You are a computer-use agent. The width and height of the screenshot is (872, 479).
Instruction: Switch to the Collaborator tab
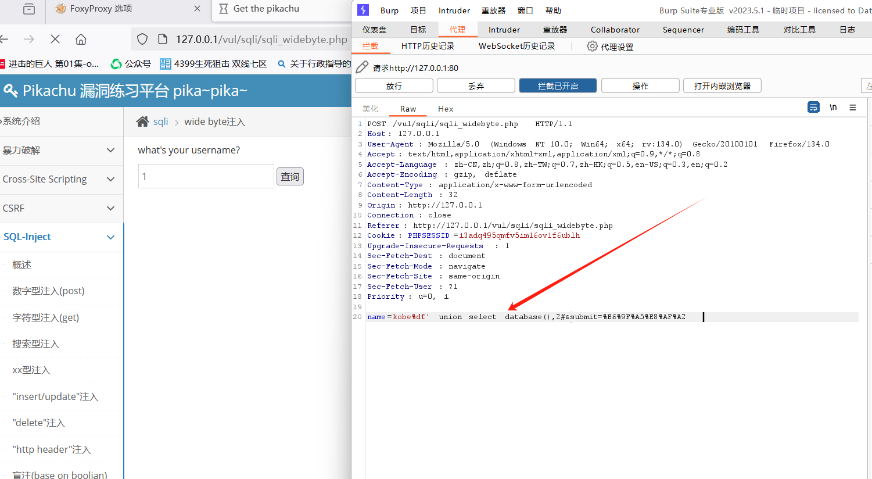click(615, 30)
